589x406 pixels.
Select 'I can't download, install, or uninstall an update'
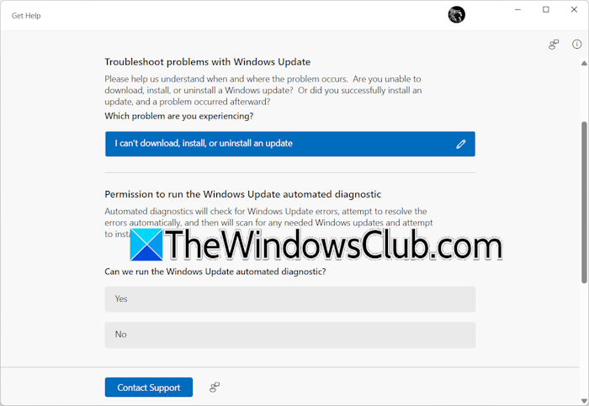pos(290,144)
